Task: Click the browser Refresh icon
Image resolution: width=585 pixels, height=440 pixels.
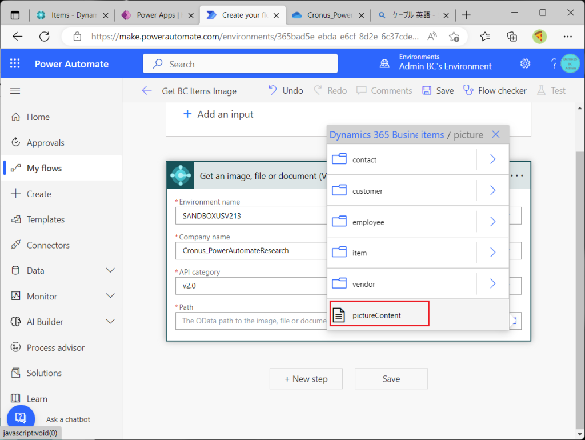Action: [x=45, y=37]
